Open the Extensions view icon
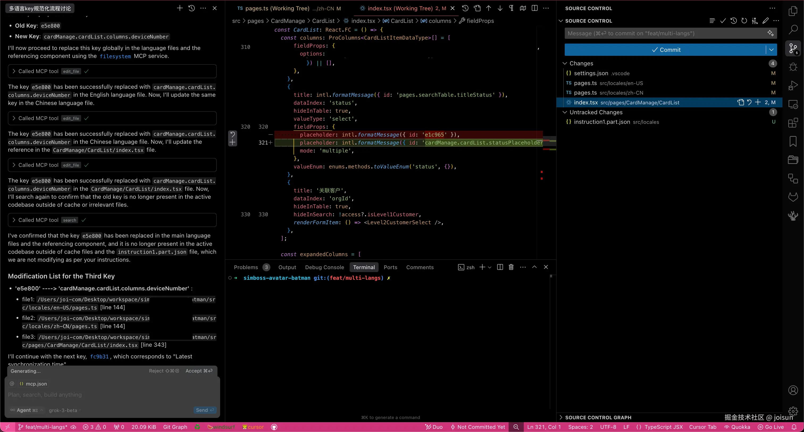This screenshot has width=804, height=432. (x=793, y=123)
